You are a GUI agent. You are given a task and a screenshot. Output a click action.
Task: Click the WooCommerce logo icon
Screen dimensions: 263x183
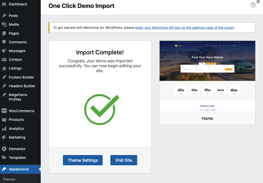coord(4,111)
